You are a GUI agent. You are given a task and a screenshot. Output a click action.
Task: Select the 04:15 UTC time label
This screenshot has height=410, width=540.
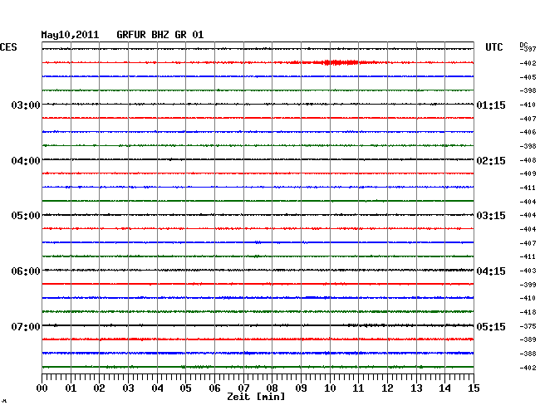(x=491, y=271)
